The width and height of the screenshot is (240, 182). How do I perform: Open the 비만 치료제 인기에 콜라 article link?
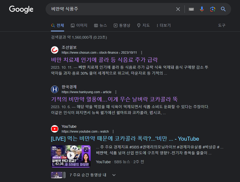coord(104,60)
